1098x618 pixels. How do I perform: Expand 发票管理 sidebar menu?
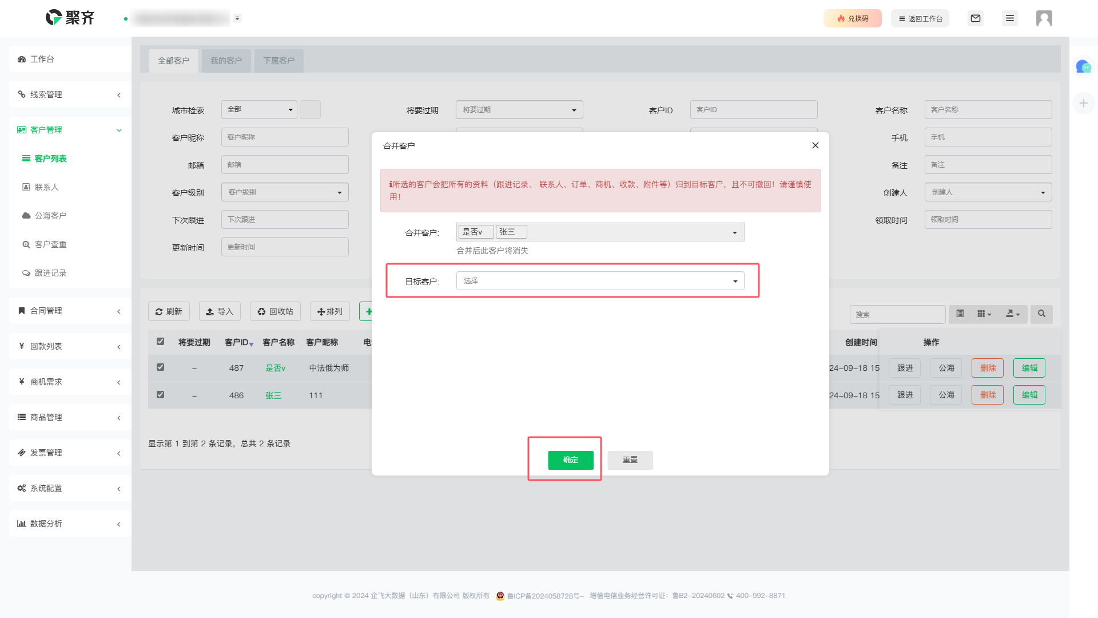tap(70, 453)
